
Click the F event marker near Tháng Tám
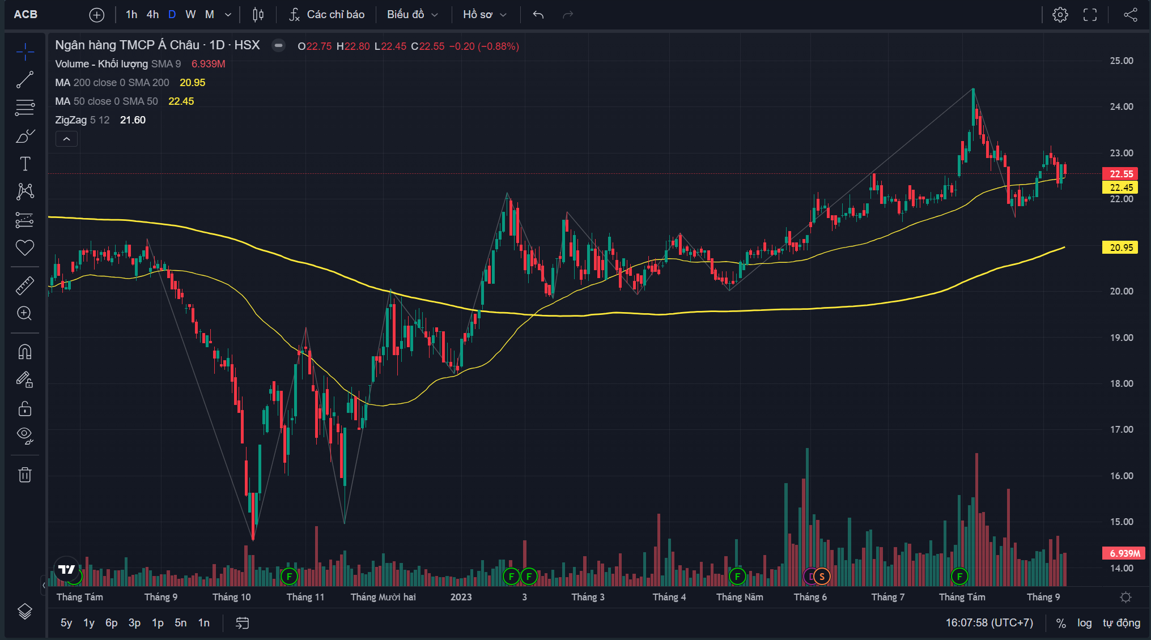(959, 577)
